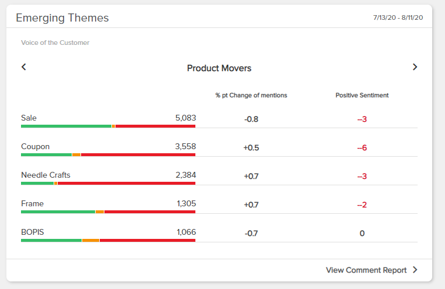Go to previous movers panel with left chevron
The image size is (445, 289).
pyautogui.click(x=24, y=67)
